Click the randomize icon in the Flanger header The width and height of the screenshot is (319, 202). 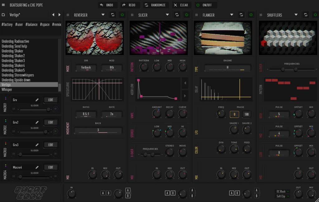pos(241,15)
